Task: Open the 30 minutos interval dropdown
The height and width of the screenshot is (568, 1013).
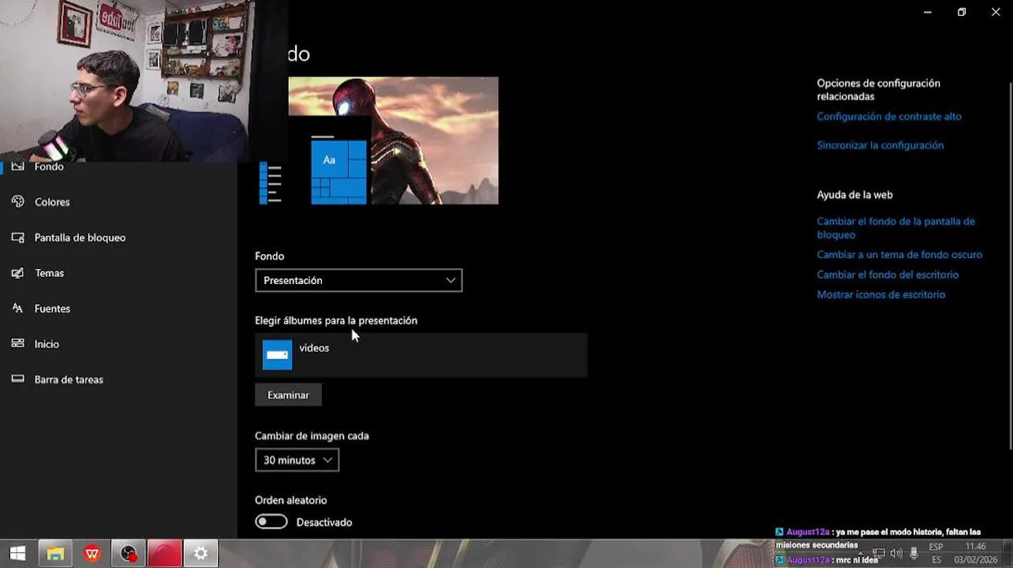Action: click(297, 460)
